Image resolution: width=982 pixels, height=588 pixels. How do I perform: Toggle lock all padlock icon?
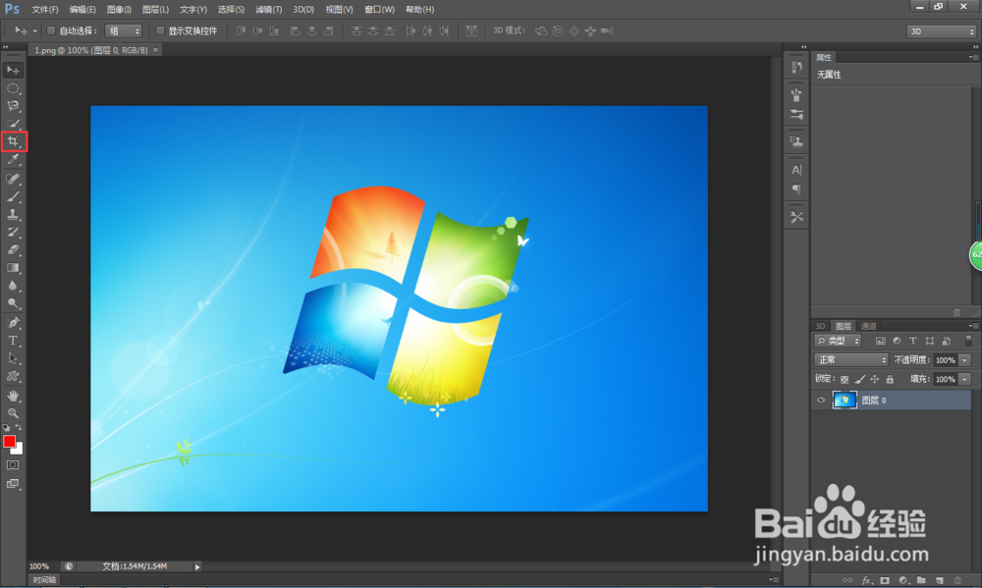(x=890, y=380)
